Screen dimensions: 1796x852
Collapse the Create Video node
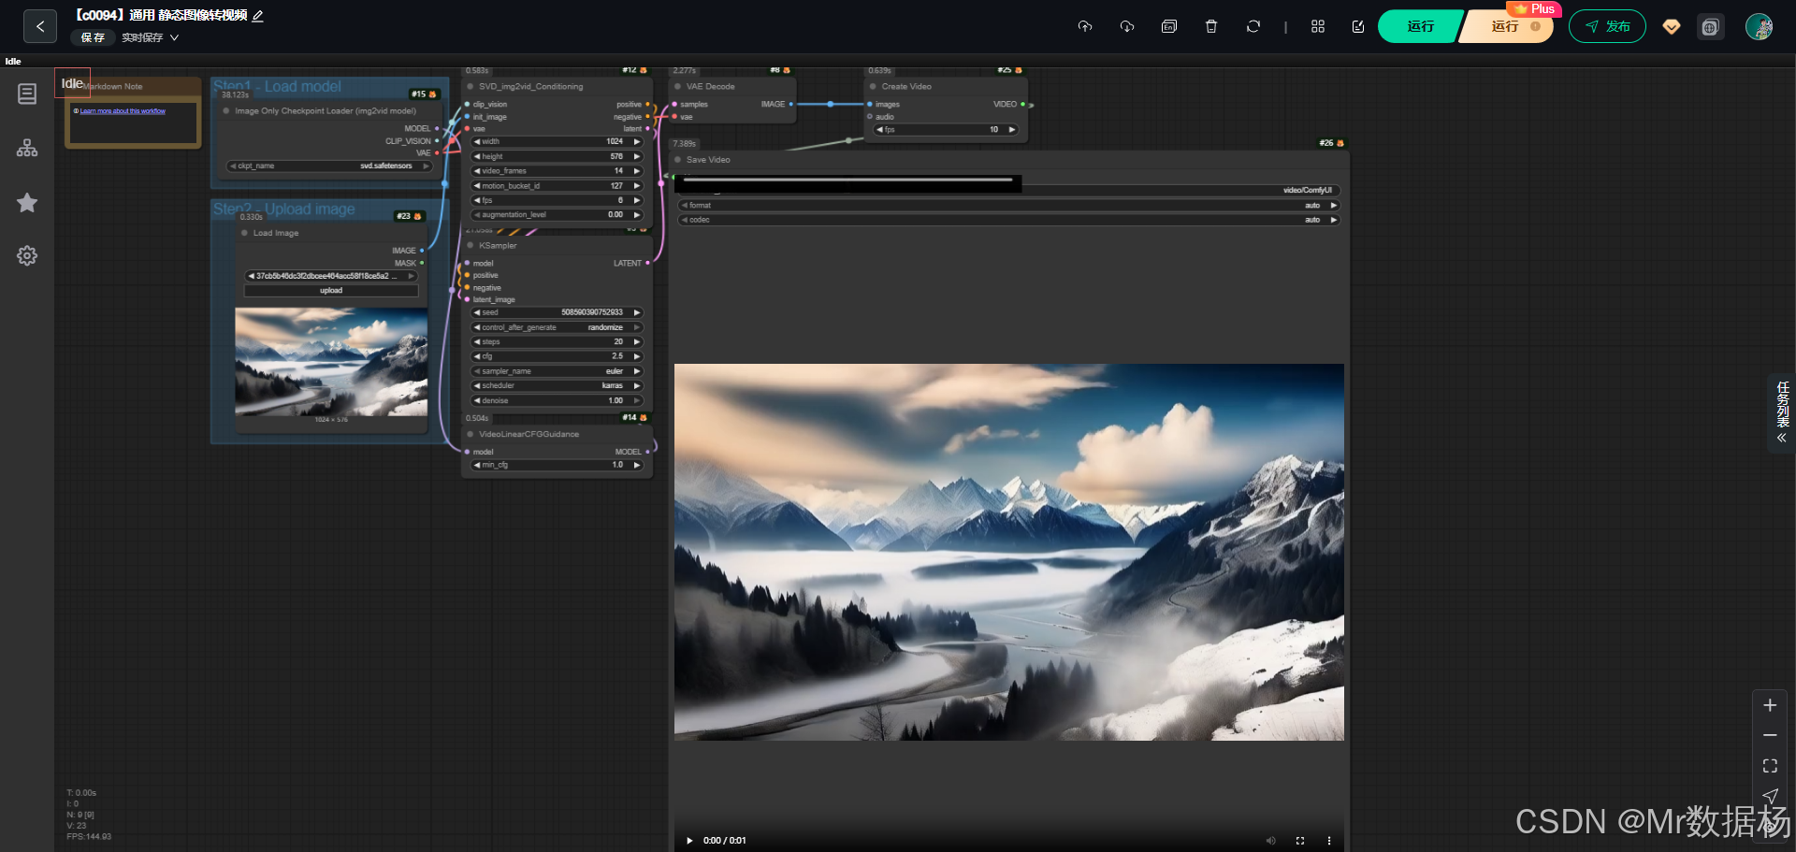(x=873, y=86)
